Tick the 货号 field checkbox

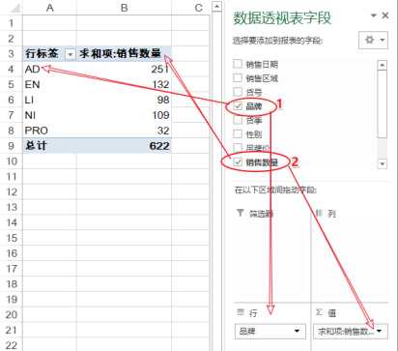pos(238,92)
